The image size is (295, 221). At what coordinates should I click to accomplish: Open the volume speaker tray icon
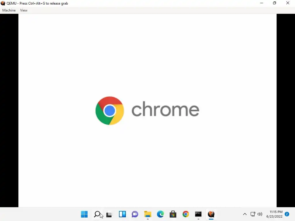tap(260, 214)
